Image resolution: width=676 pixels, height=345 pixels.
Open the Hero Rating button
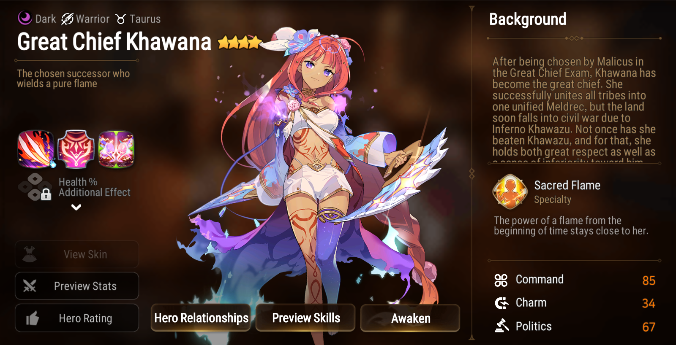pyautogui.click(x=77, y=318)
